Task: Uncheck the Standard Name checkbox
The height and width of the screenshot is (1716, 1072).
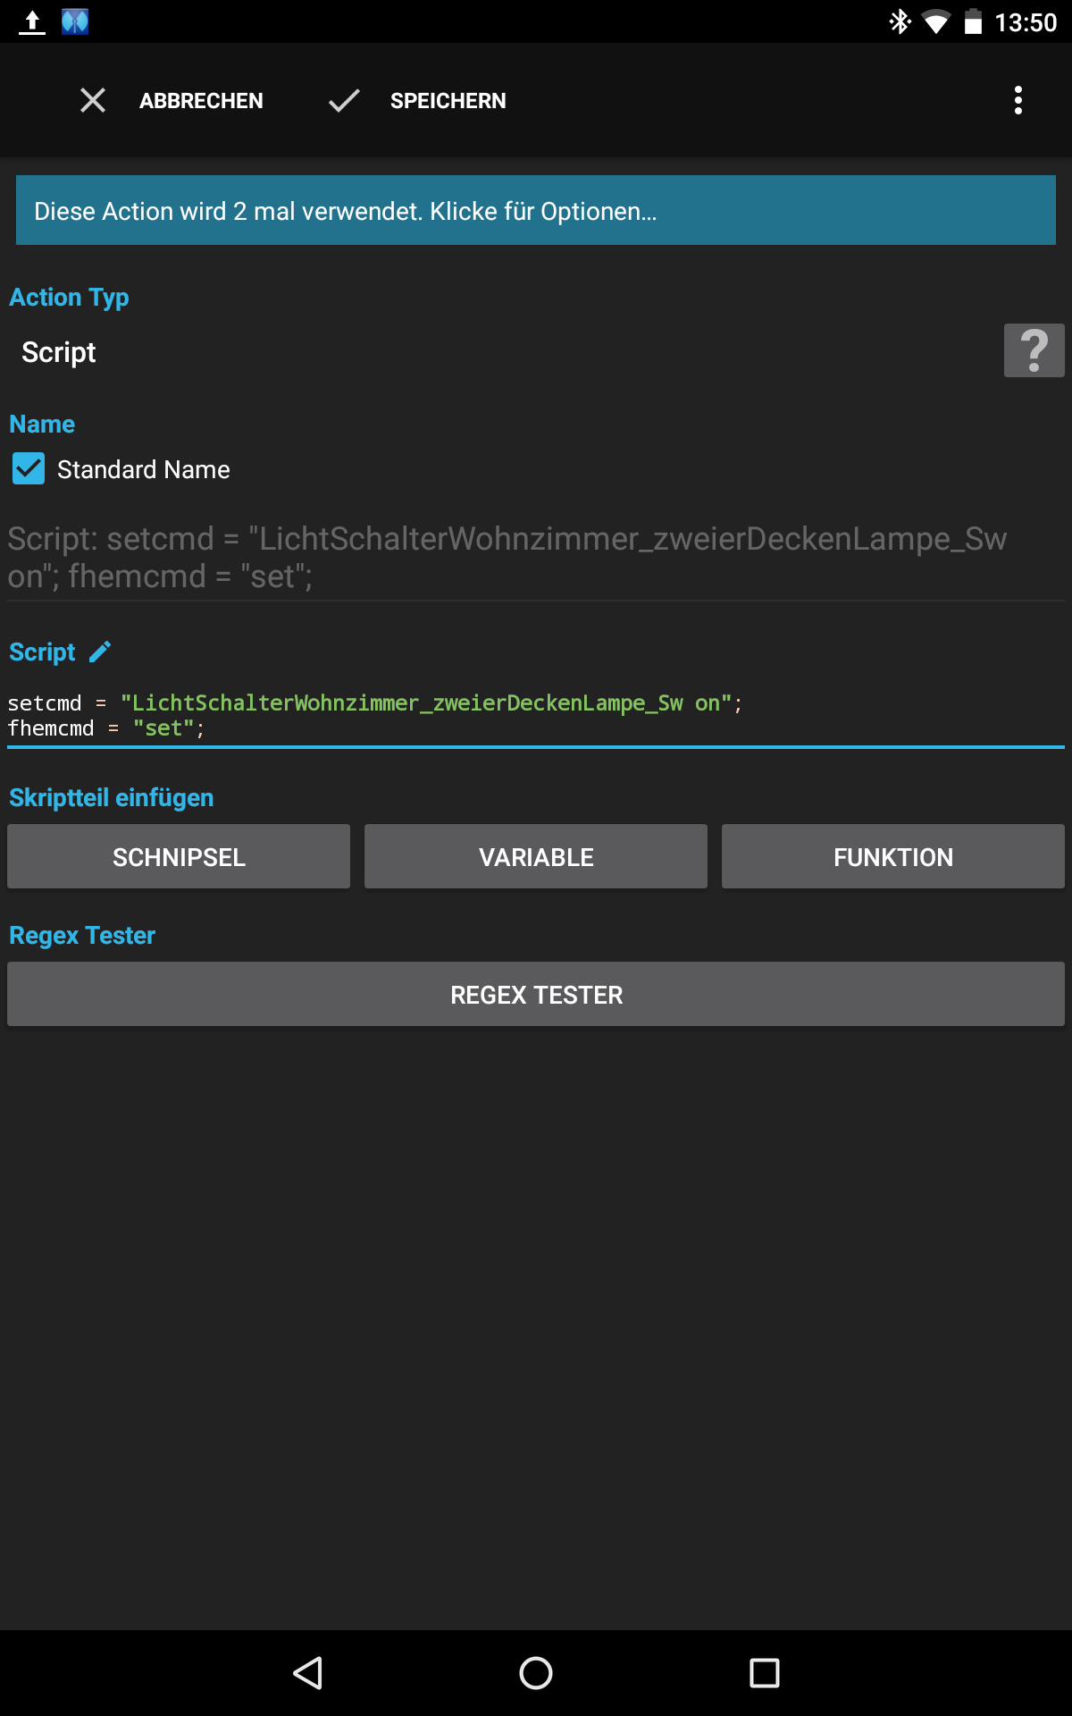Action: [x=29, y=468]
